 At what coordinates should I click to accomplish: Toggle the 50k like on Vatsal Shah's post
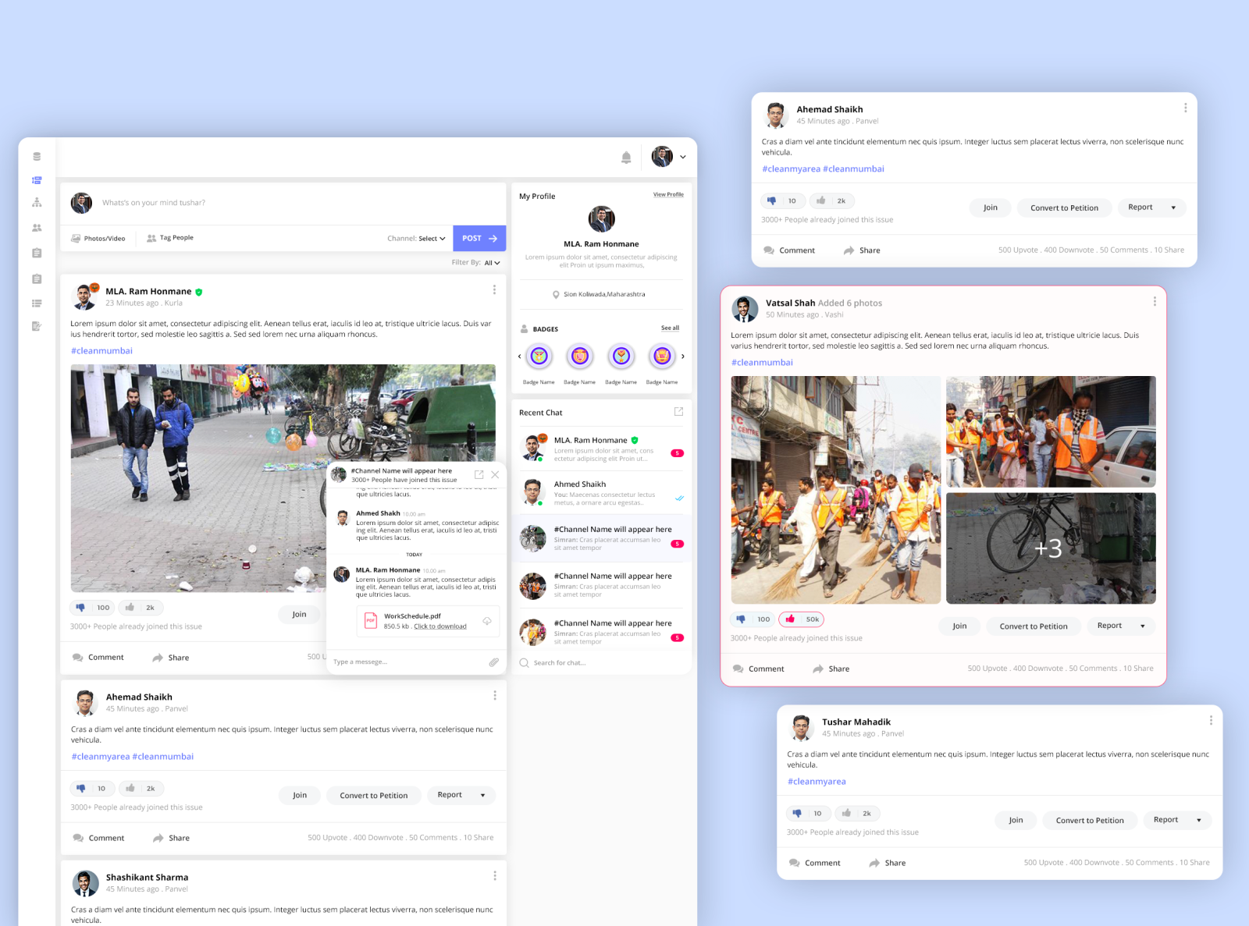coord(801,619)
